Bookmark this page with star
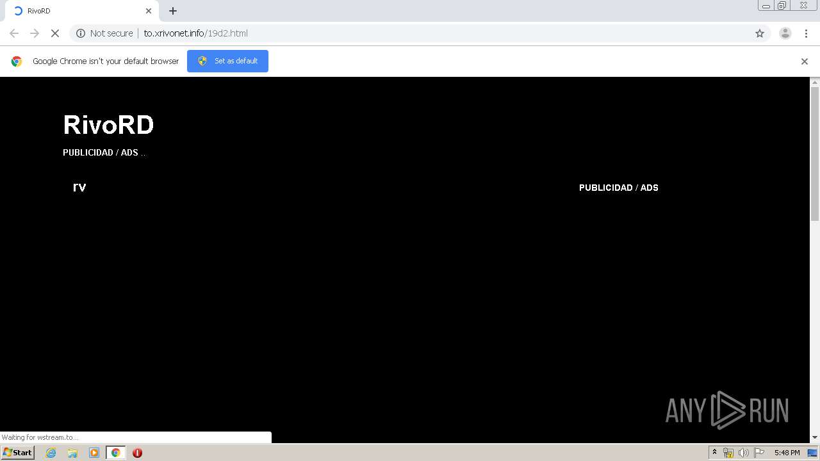The width and height of the screenshot is (820, 461). click(x=760, y=33)
